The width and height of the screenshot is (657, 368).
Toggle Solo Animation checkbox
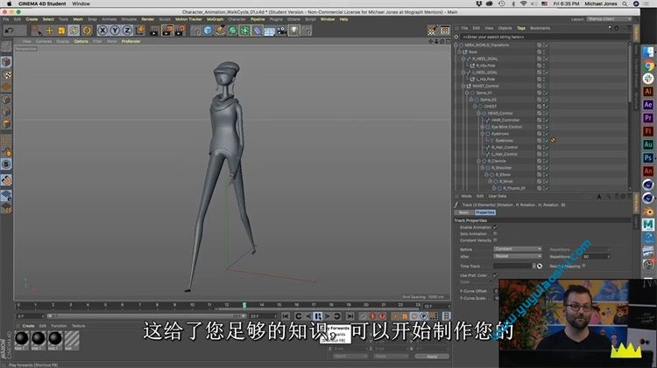point(495,233)
